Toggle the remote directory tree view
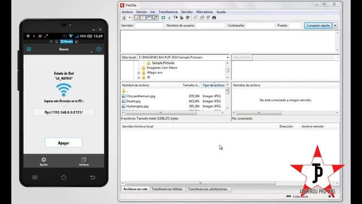This screenshot has width=362, height=204. (149, 18)
